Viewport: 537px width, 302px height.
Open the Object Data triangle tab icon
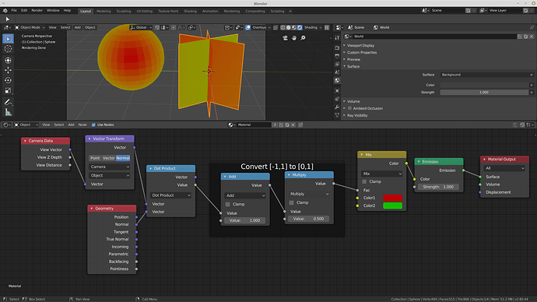[x=337, y=115]
